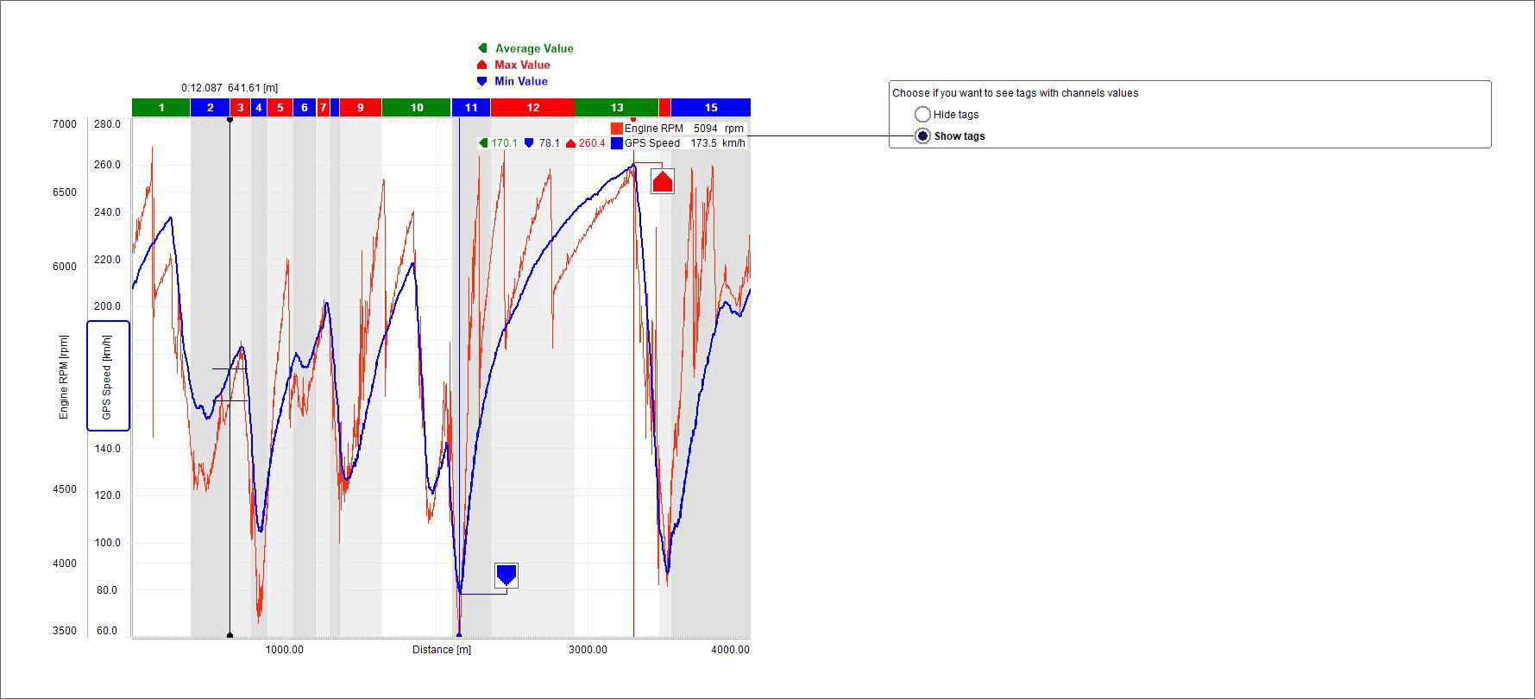This screenshot has width=1535, height=699.
Task: Select track segment 15 in the bar
Action: (711, 107)
